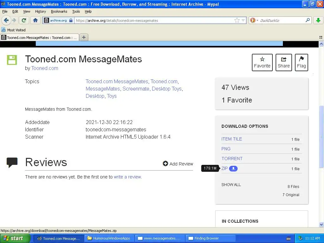The height and width of the screenshot is (243, 324).
Task: Click the identifier 'toonedcom-messagemates' value
Action: (x=116, y=129)
